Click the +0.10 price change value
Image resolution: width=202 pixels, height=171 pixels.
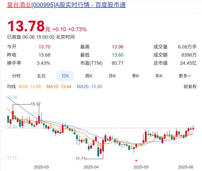tap(59, 29)
